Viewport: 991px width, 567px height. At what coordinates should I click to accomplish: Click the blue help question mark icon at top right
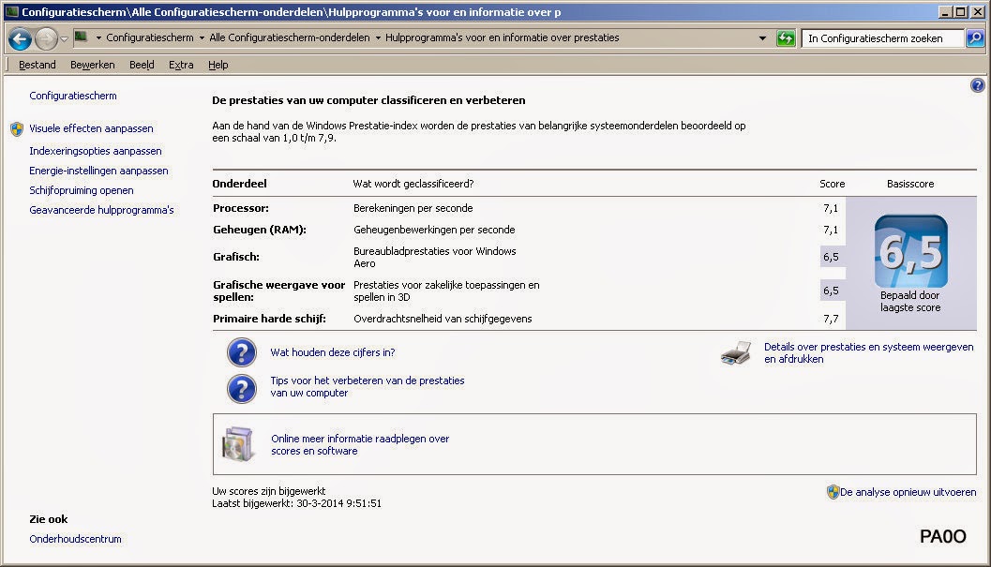tap(977, 85)
